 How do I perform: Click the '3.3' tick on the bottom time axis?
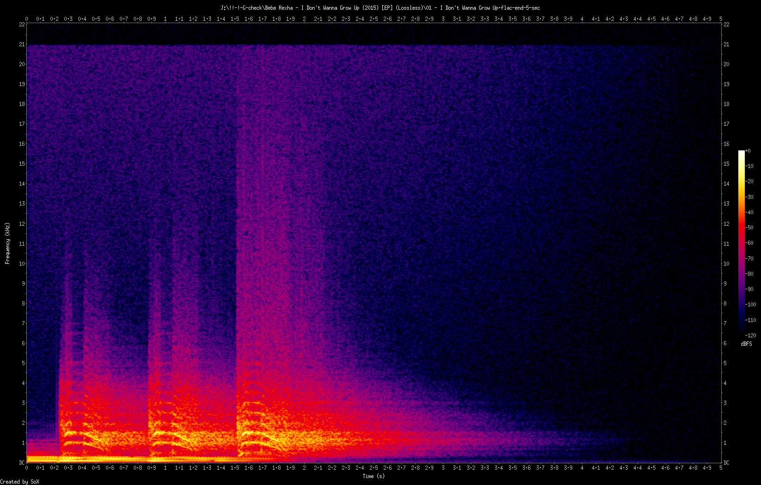point(485,468)
